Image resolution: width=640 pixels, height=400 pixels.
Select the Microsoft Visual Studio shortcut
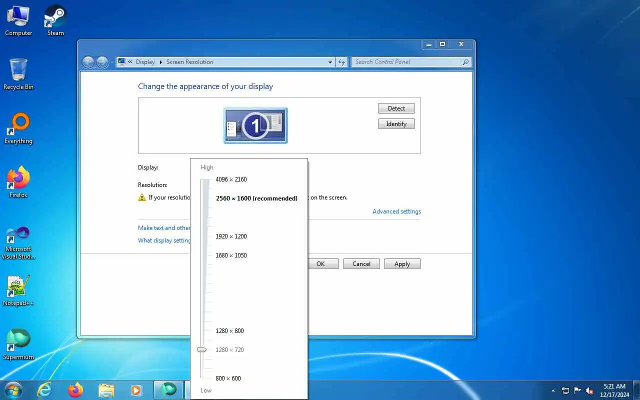coord(18,243)
